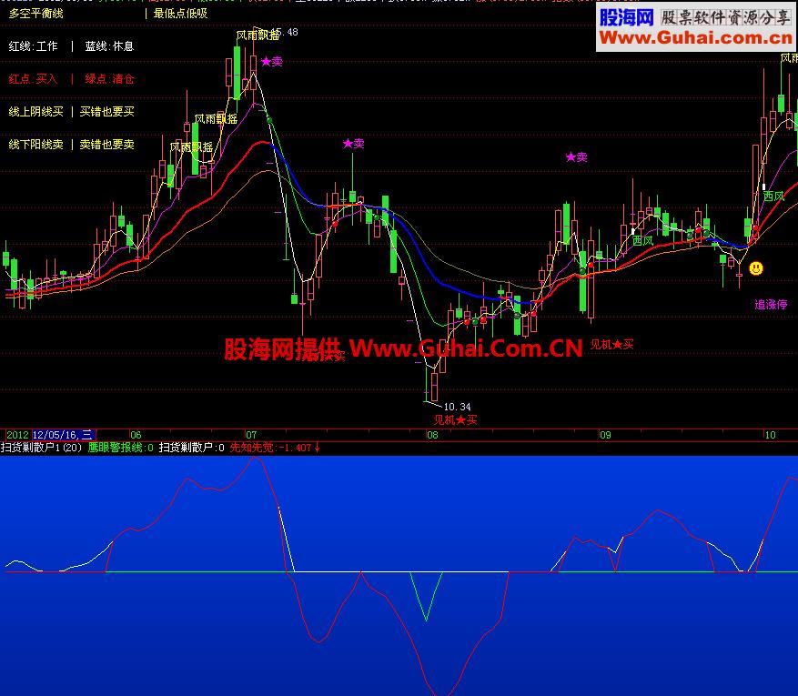Screen dimensions: 798x696
Task: Click the 见机★买 marker below 10.34
Action: coord(455,419)
